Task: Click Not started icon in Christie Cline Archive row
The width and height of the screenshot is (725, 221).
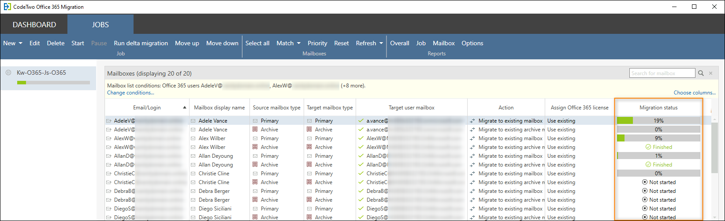Action: (x=645, y=182)
